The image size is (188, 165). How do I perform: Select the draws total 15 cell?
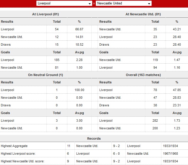pos(57,44)
